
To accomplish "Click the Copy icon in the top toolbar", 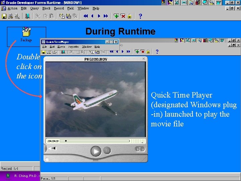I will (45, 16).
